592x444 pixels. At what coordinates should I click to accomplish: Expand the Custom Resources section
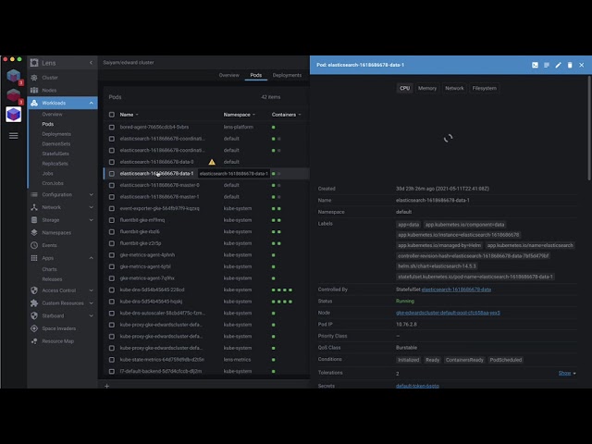point(91,303)
